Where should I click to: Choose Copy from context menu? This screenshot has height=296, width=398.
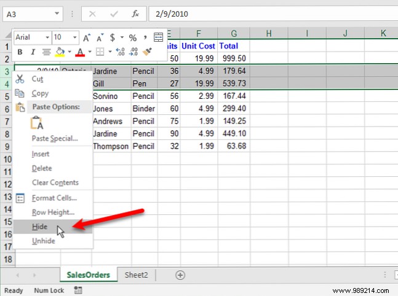(x=53, y=93)
